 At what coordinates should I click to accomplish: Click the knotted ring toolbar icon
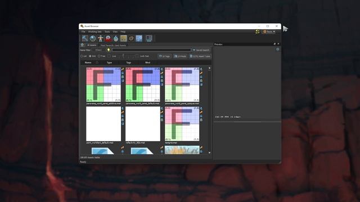131,38
